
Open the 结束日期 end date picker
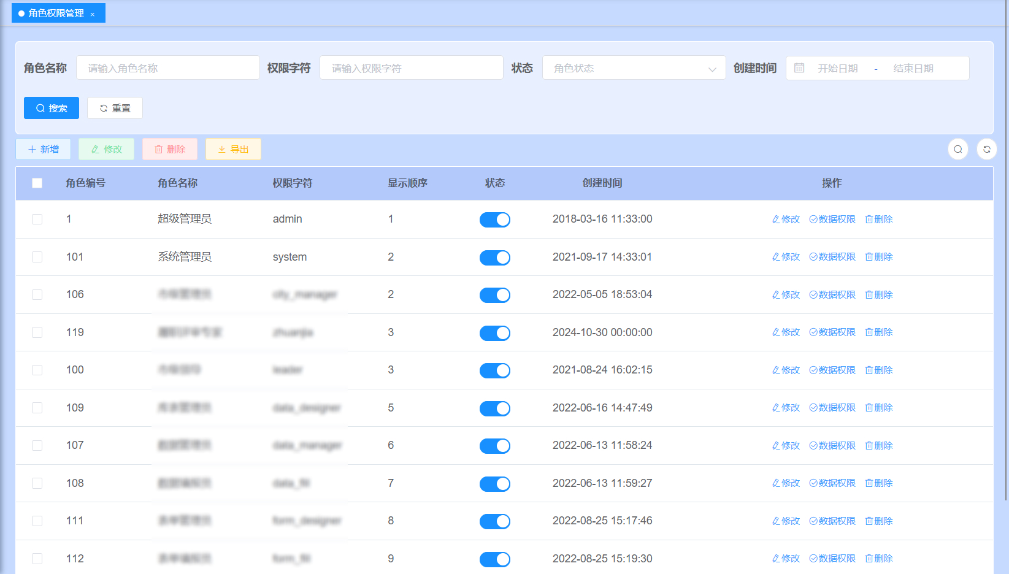[x=913, y=68]
